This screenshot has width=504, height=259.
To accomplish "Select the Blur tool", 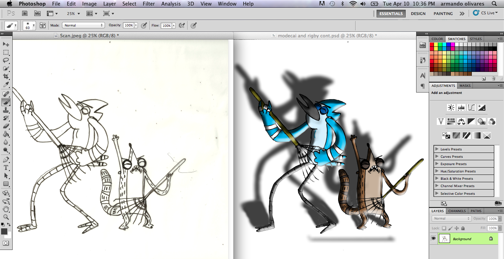I will click(x=6, y=142).
